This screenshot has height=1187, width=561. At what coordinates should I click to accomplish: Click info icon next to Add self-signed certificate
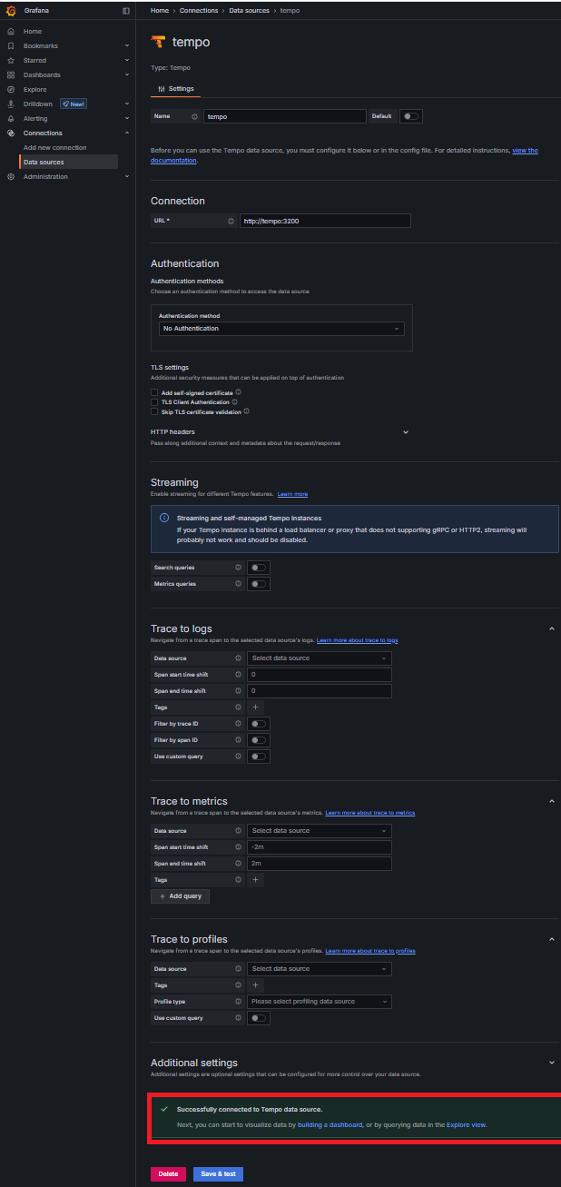(238, 392)
